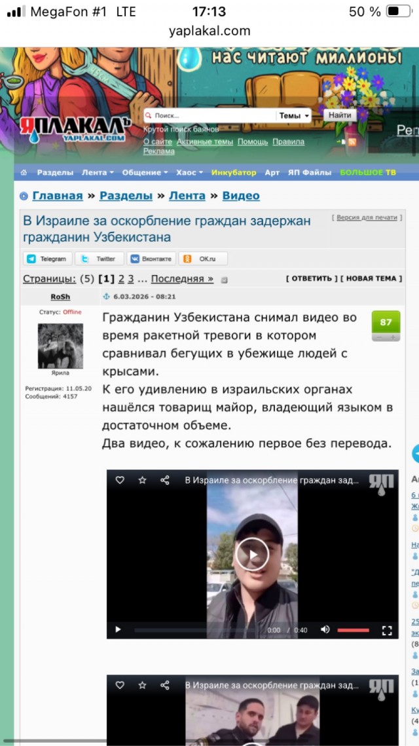The height and width of the screenshot is (746, 419).
Task: Expand the Лента menu
Action: pos(98,173)
